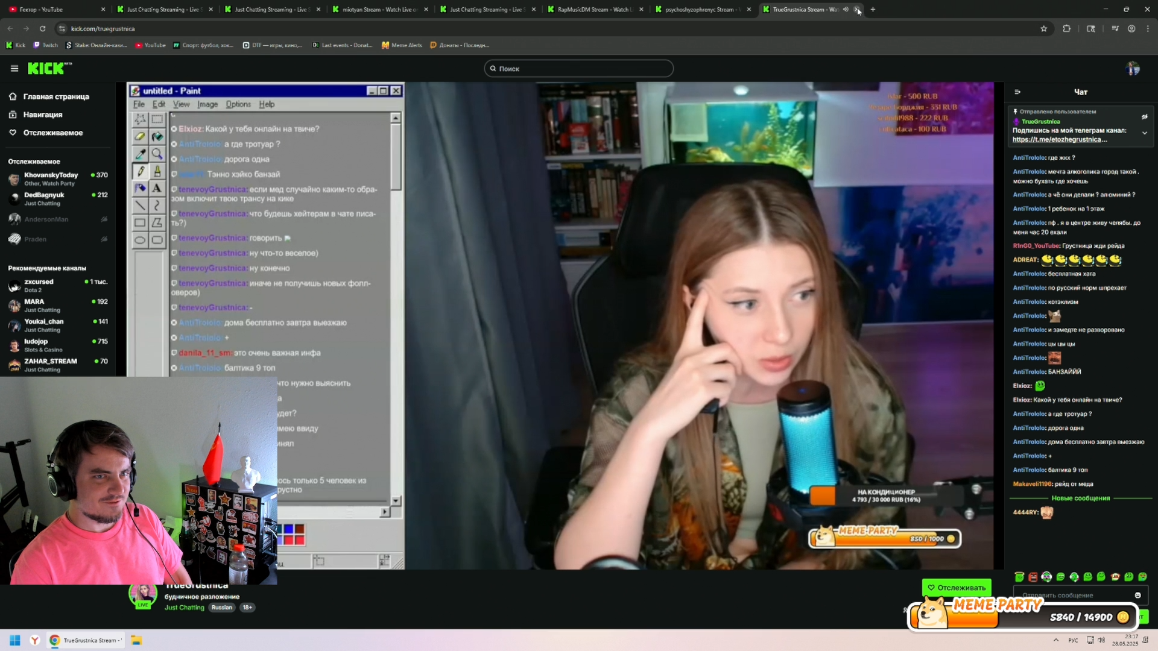Click the KICK logo
1158x651 pixels.
(48, 68)
